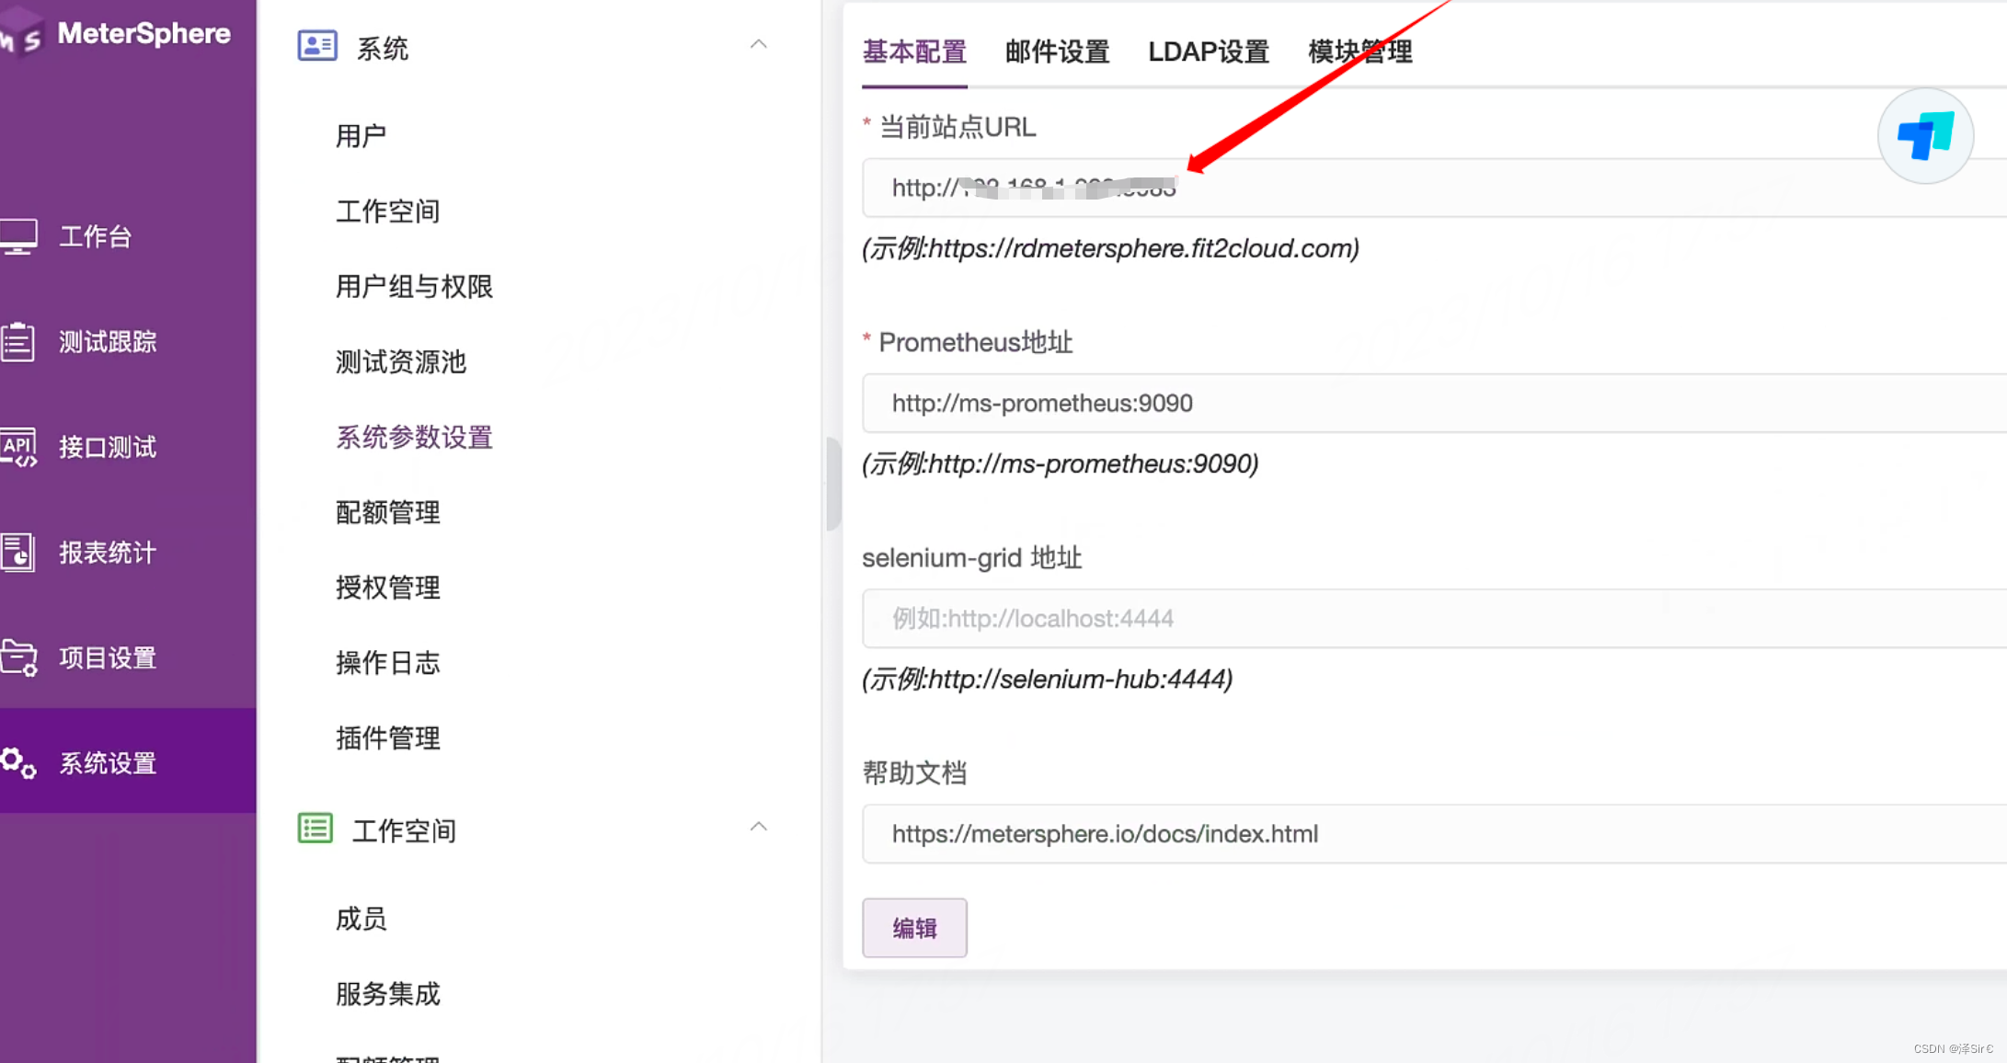The height and width of the screenshot is (1063, 2007).
Task: Click the 系统 section header text
Action: point(383,49)
